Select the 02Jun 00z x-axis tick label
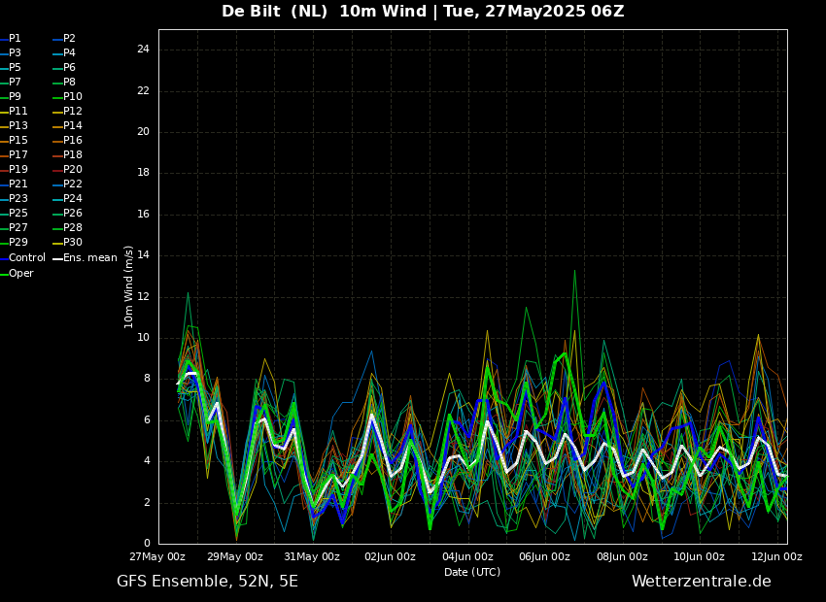Viewport: 826px width, 602px height. coord(390,557)
